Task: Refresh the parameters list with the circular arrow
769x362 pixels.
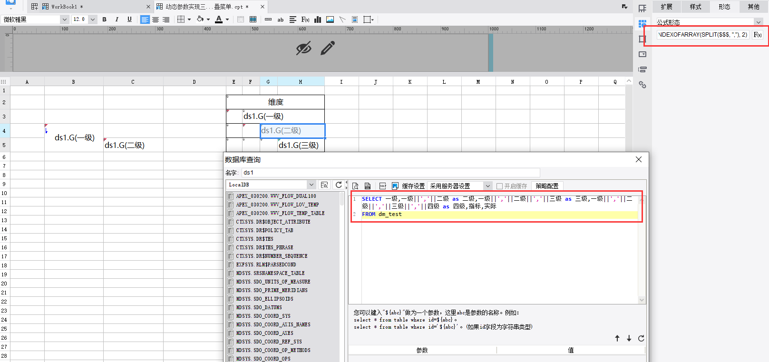Action: 641,338
